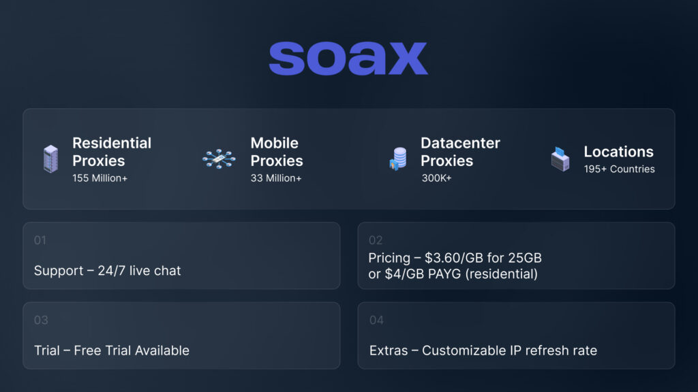
Task: Click the soax logo
Action: pyautogui.click(x=348, y=59)
